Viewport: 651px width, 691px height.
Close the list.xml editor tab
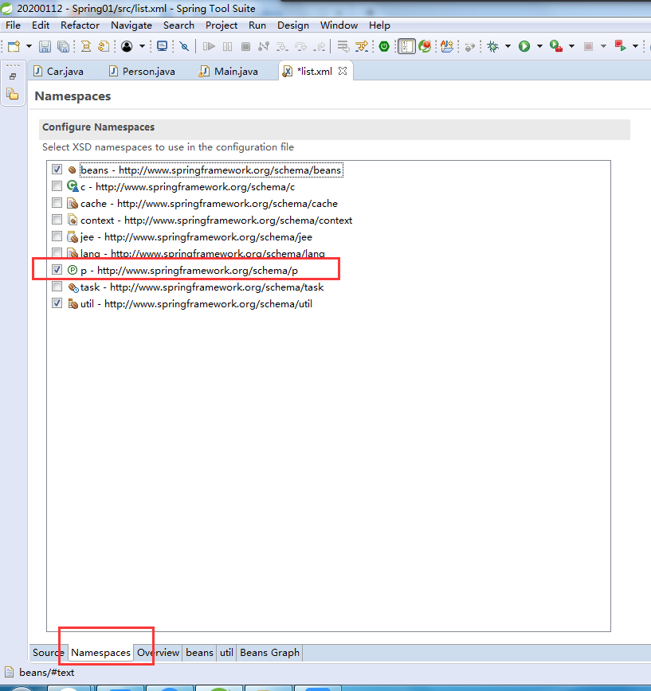point(343,71)
